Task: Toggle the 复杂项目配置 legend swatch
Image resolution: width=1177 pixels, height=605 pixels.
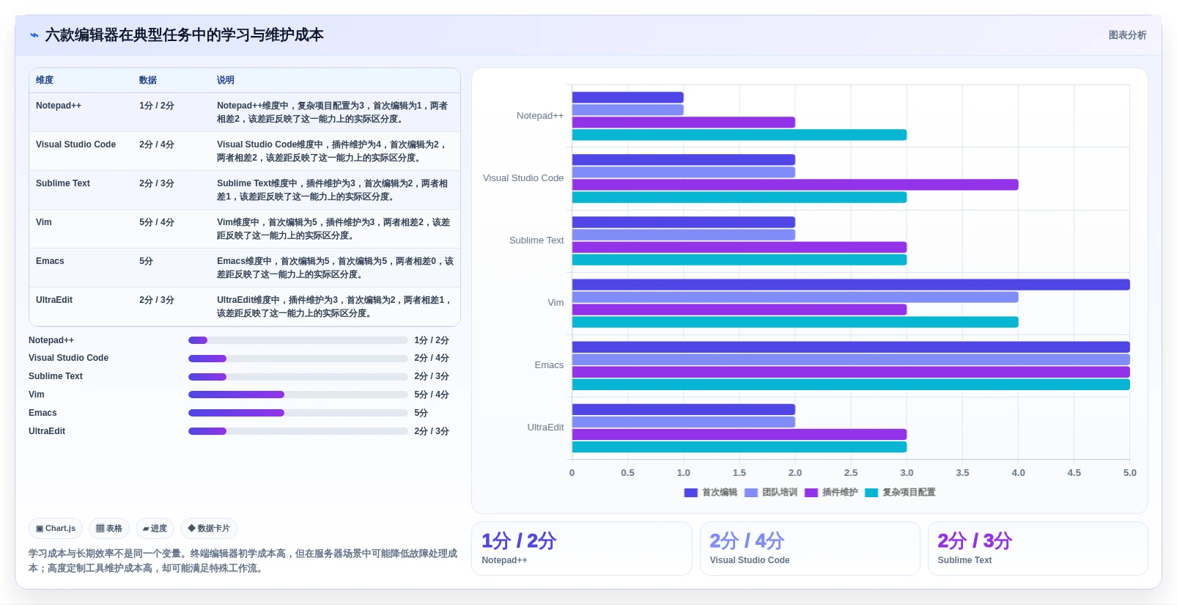Action: click(x=871, y=493)
